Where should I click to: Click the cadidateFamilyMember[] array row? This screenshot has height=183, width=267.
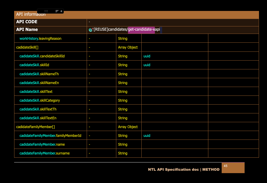pos(35,127)
